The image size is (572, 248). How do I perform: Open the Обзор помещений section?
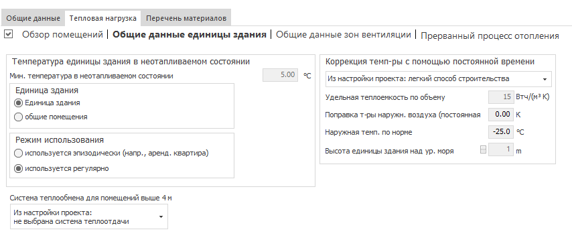click(x=63, y=35)
